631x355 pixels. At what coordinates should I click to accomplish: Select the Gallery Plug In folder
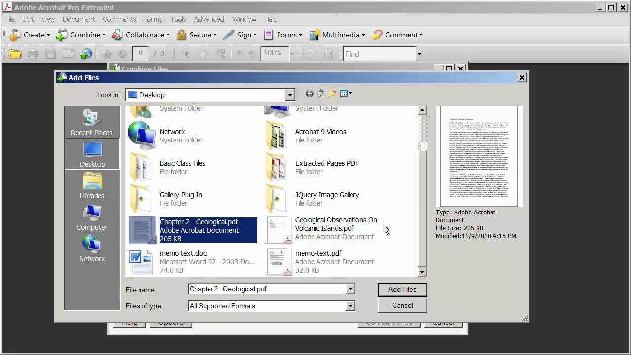(x=166, y=199)
